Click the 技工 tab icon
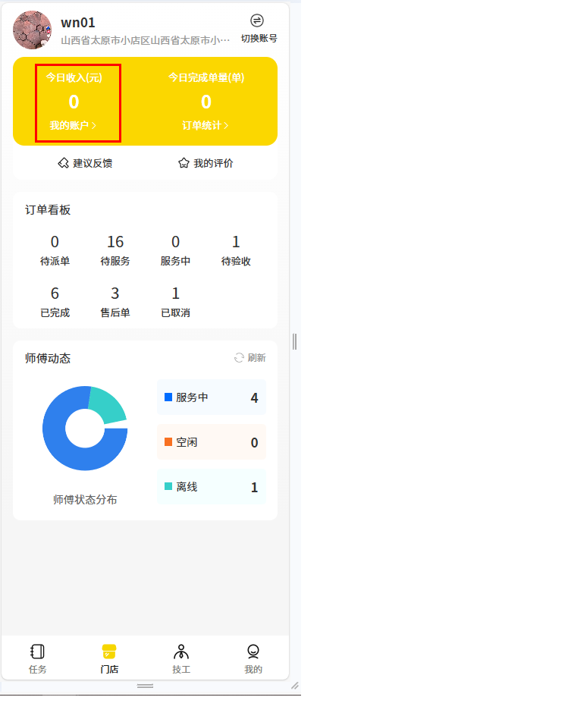 [x=181, y=652]
